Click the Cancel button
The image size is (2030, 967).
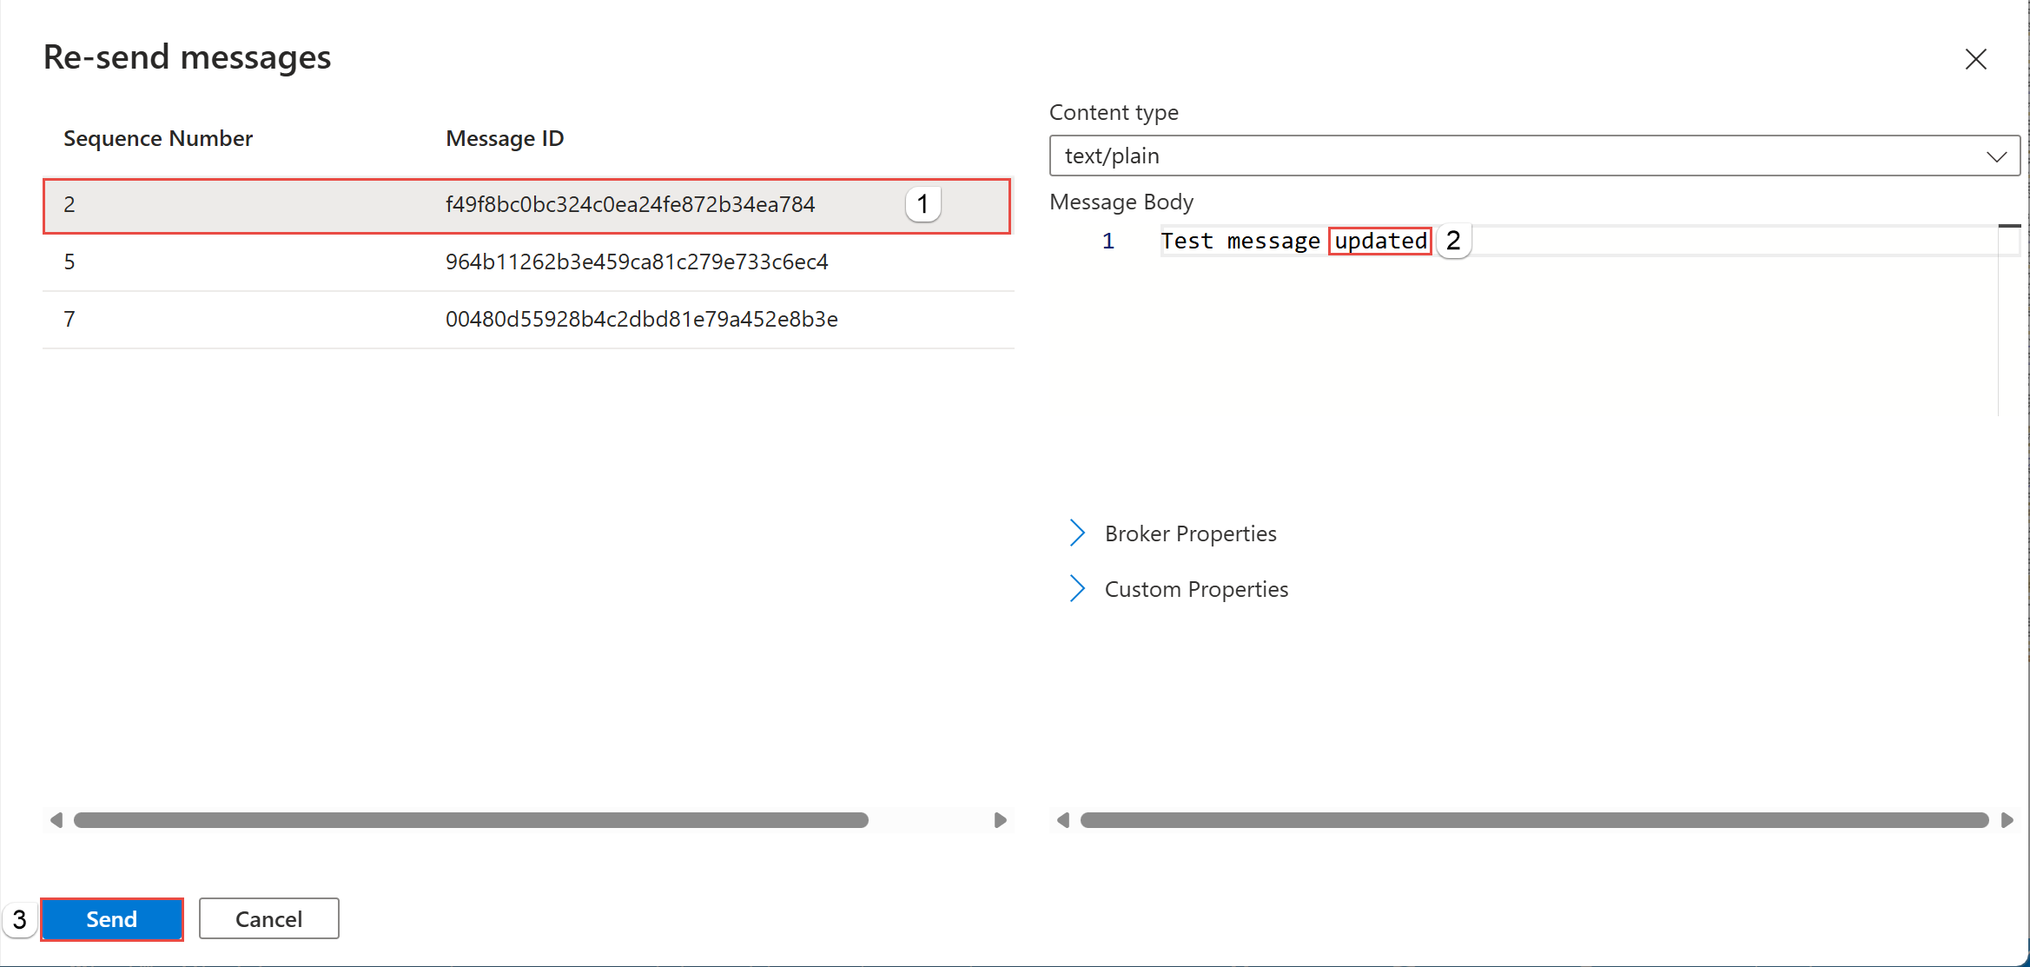(268, 918)
